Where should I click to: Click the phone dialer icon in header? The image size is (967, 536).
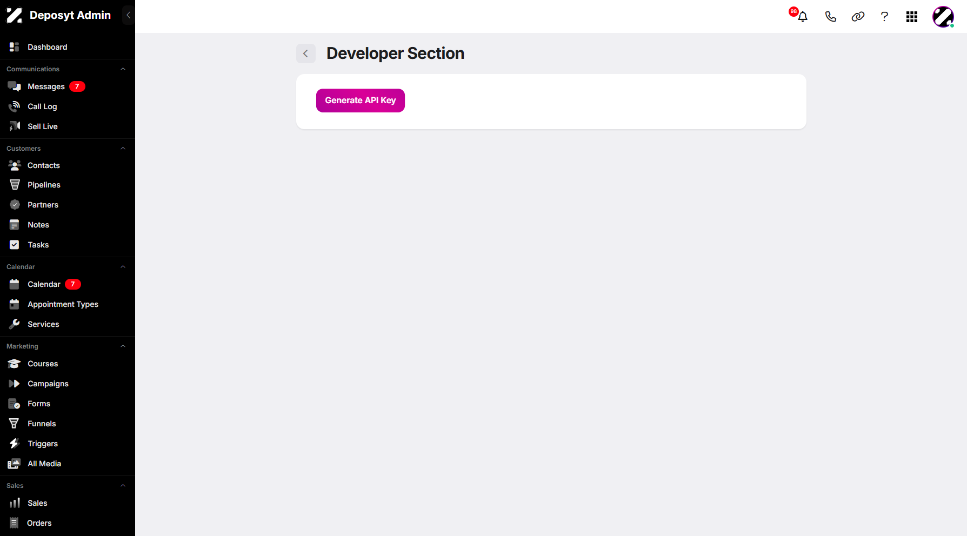pos(831,17)
